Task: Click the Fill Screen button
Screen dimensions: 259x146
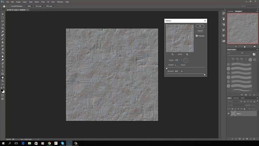Action: coord(49,6)
